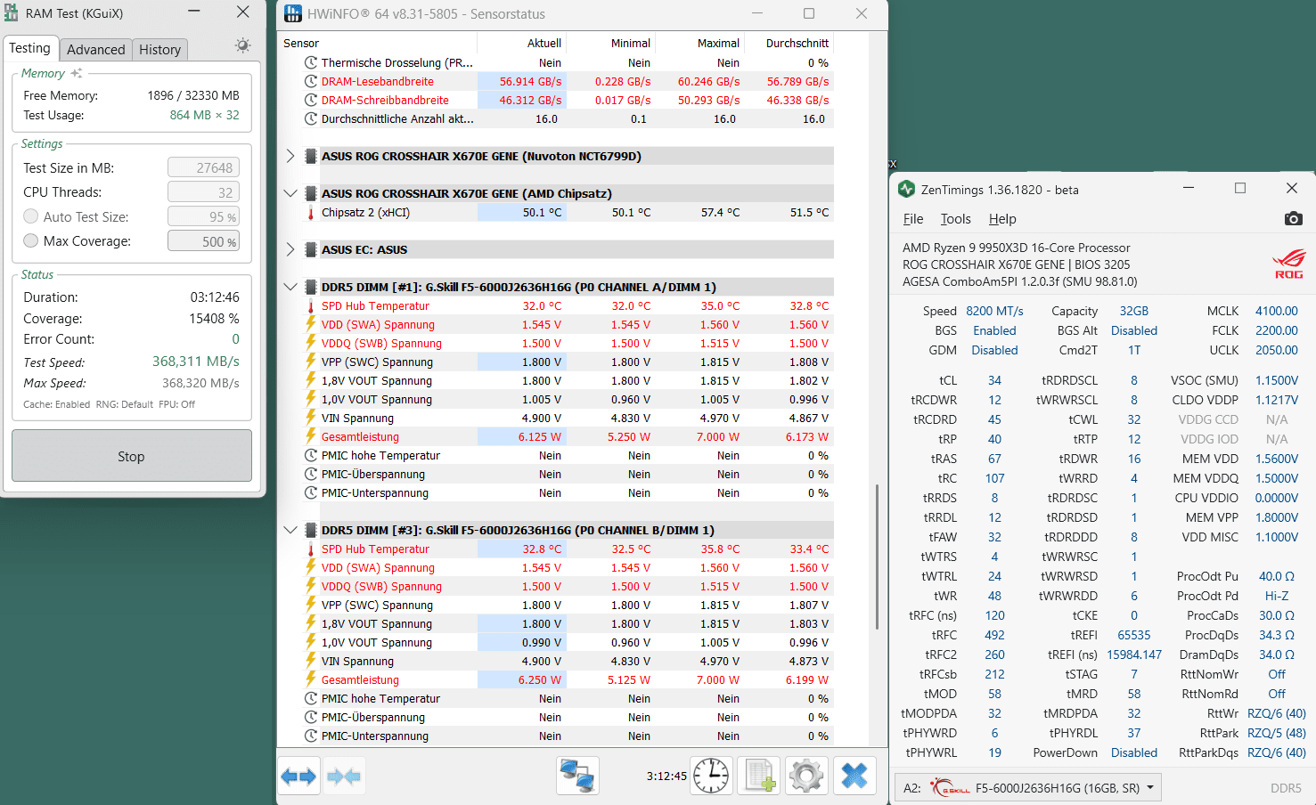1316x805 pixels.
Task: Click the RttPark RZQ/5 (48) value
Action: [1276, 733]
